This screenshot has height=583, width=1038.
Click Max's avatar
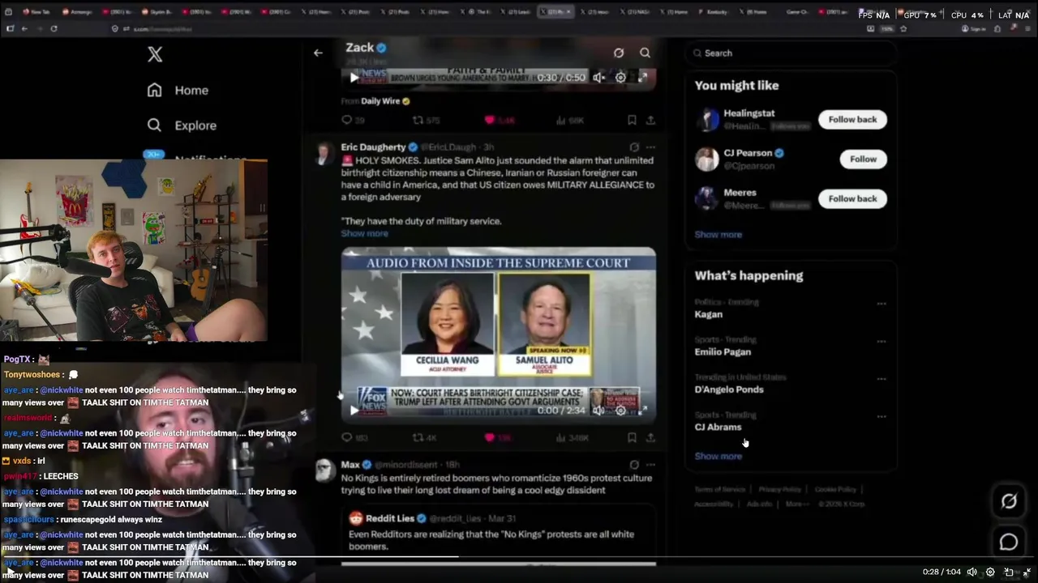pos(324,470)
